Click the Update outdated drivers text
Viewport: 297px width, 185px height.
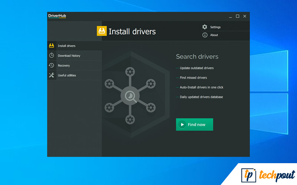point(196,68)
